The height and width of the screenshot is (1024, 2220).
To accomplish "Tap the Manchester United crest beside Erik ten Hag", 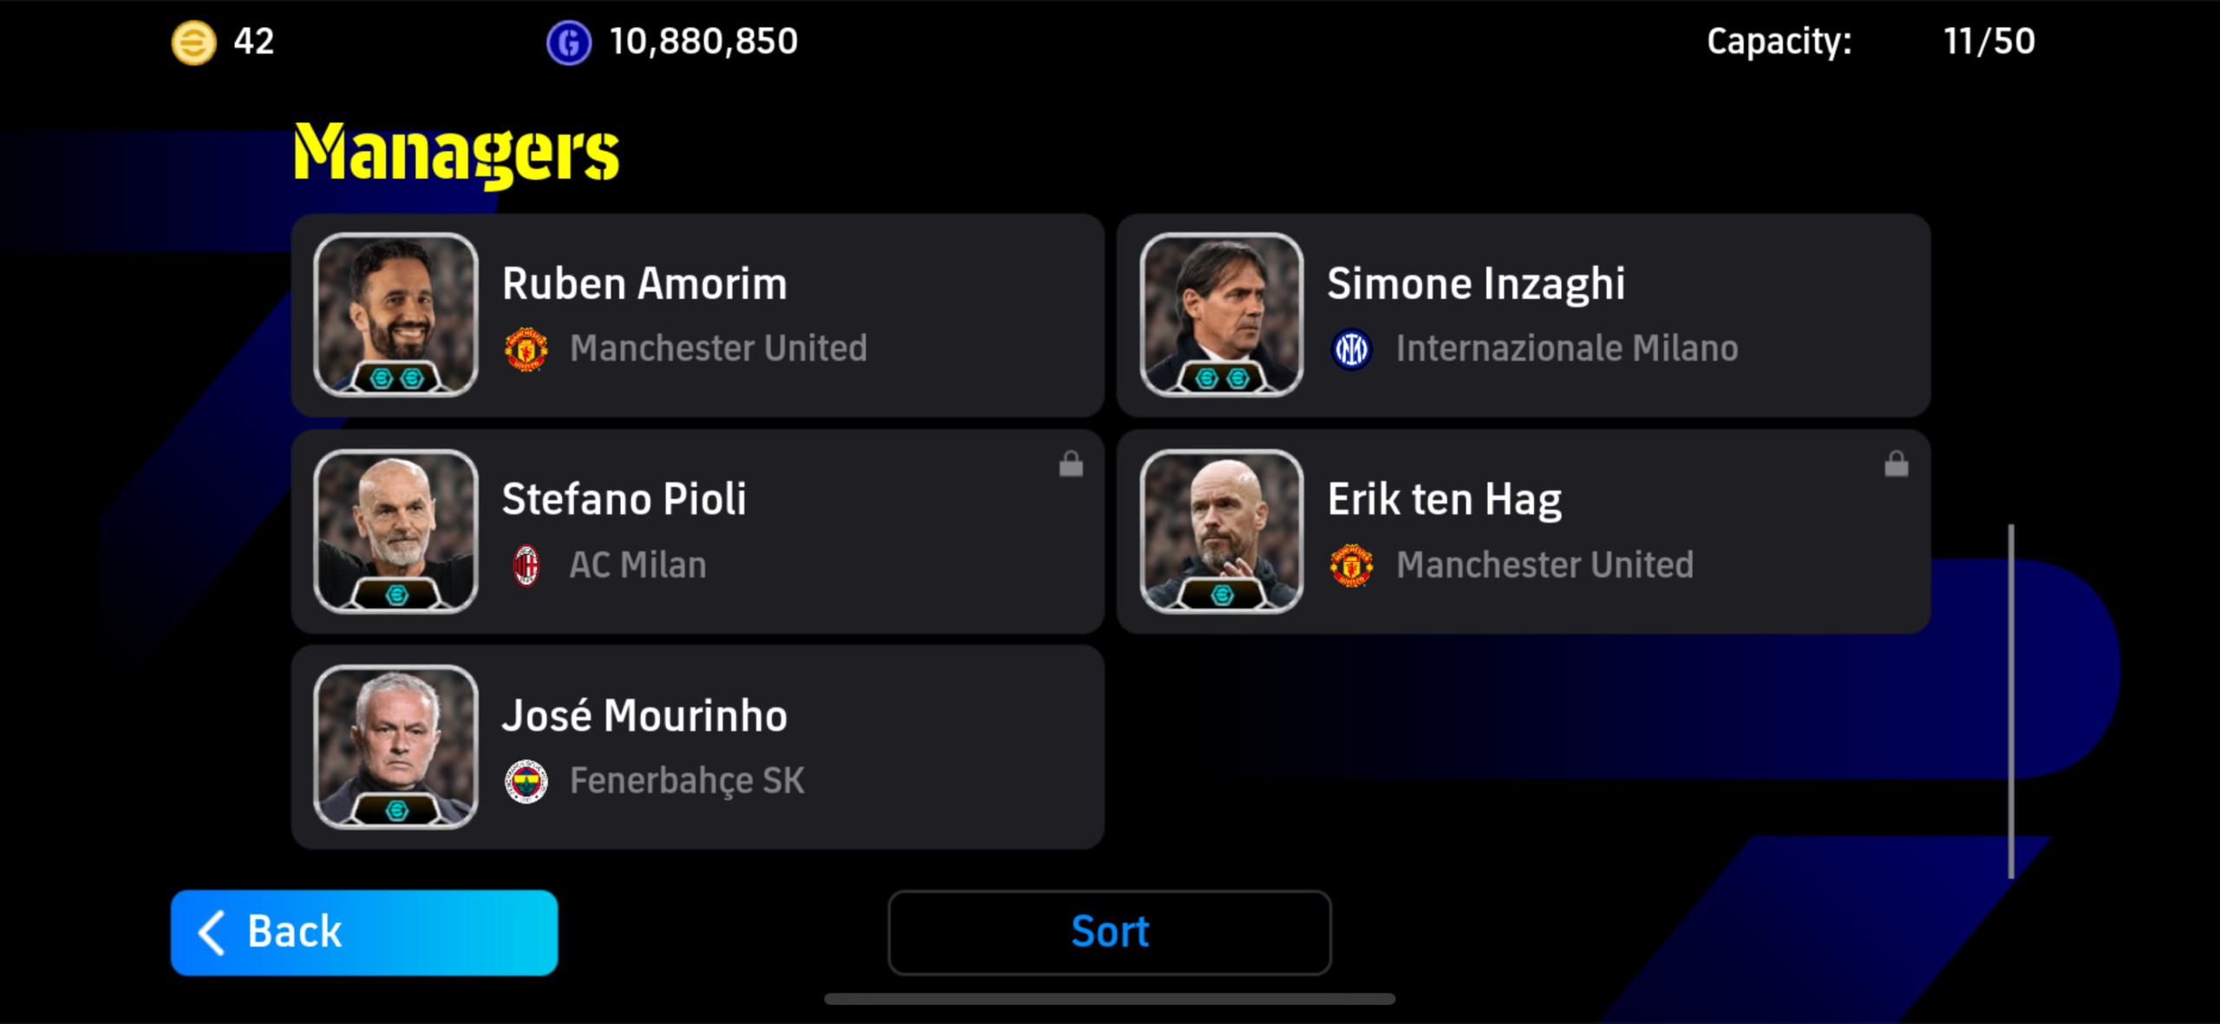I will (x=1351, y=564).
